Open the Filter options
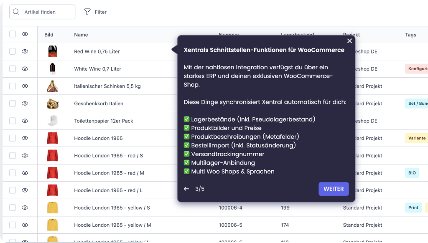 [95, 12]
